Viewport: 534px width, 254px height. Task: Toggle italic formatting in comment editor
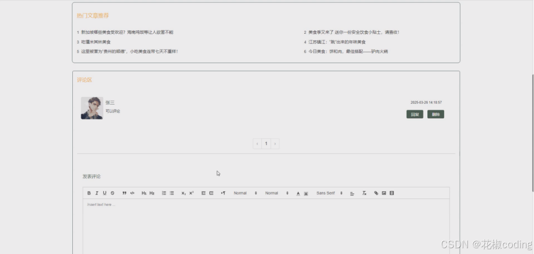click(97, 193)
